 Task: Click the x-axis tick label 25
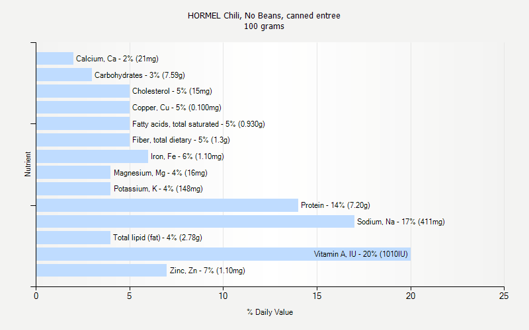(504, 296)
